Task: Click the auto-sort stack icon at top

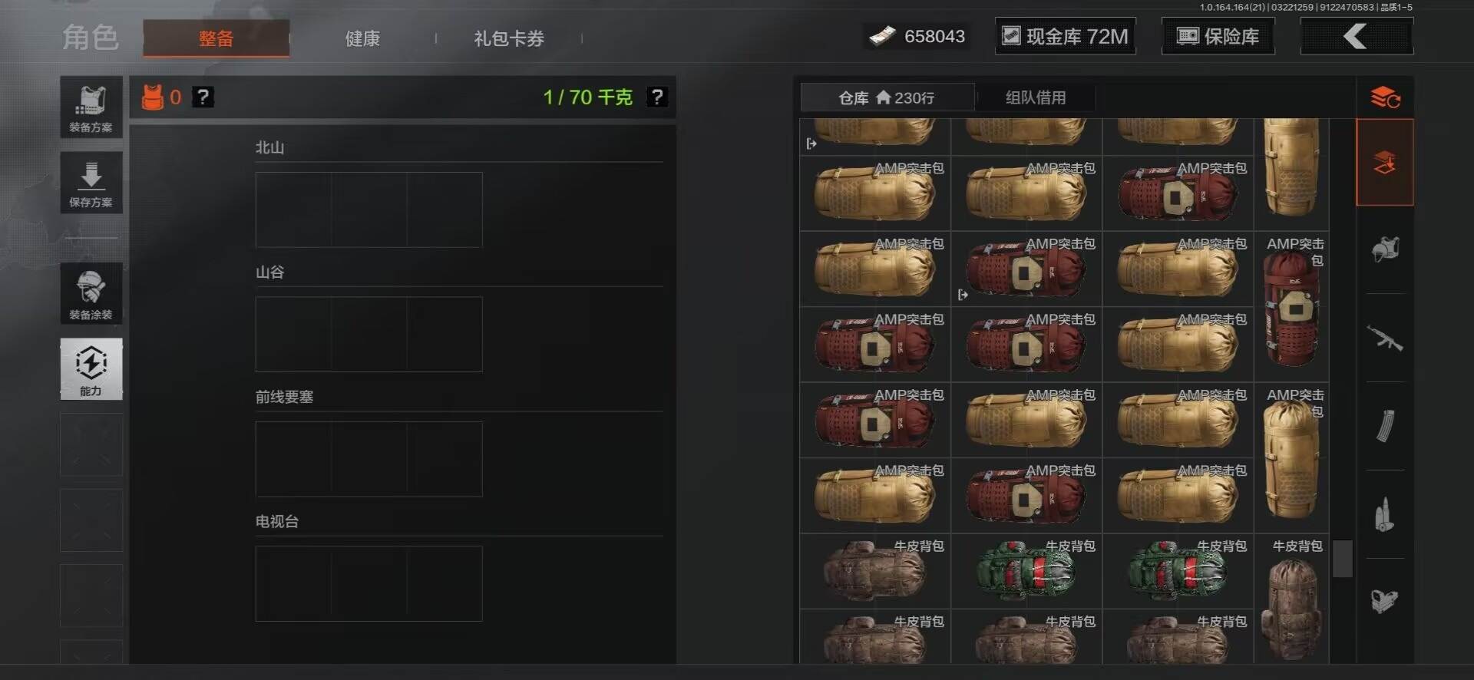Action: (1385, 97)
